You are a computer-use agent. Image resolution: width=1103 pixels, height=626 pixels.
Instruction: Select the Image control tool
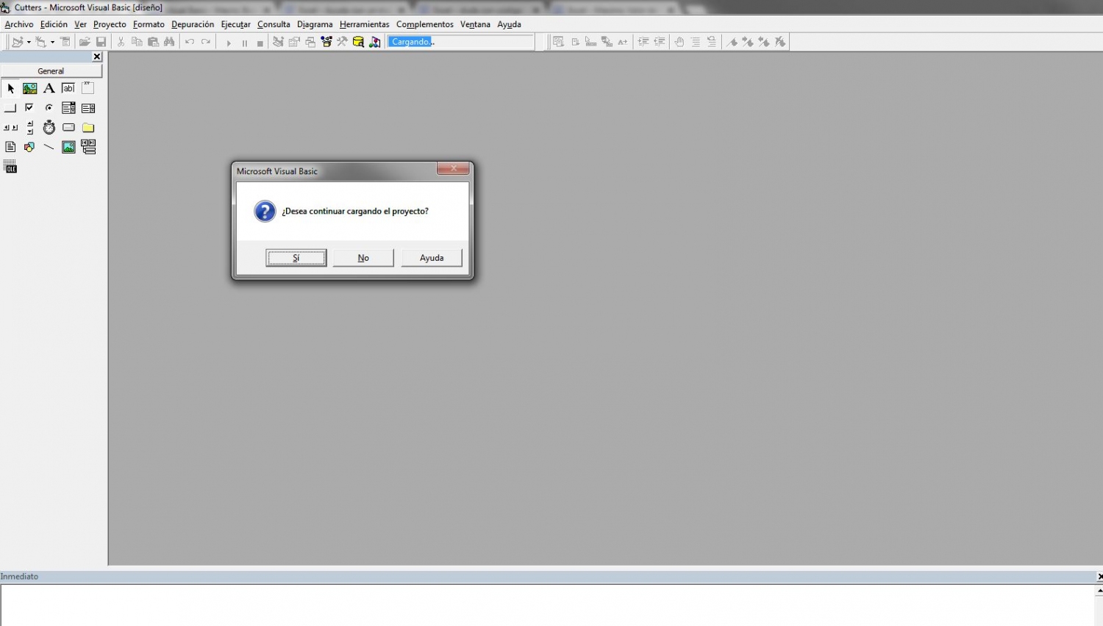(68, 147)
